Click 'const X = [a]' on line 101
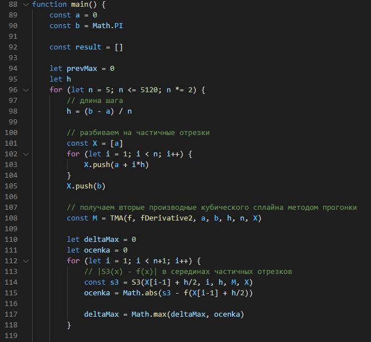Image resolution: width=371 pixels, height=342 pixels. point(95,143)
